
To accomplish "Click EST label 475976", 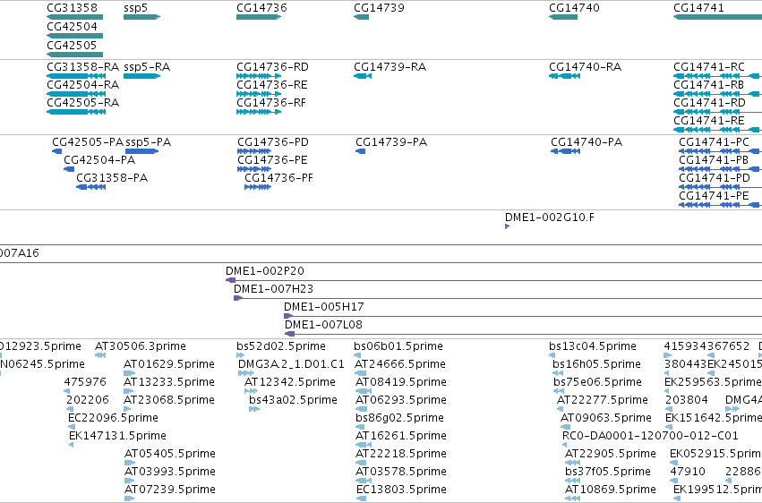I will pyautogui.click(x=85, y=382).
